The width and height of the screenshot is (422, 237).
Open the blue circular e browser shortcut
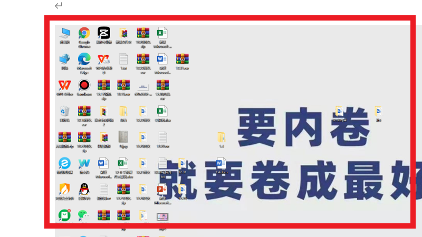pos(64,163)
